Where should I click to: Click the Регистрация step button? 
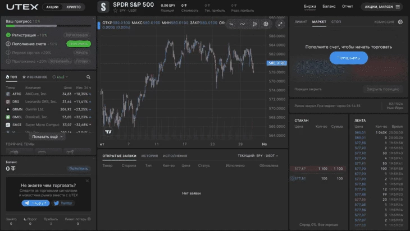(76, 35)
